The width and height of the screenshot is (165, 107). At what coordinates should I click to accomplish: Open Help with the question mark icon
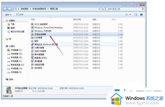coord(141,15)
